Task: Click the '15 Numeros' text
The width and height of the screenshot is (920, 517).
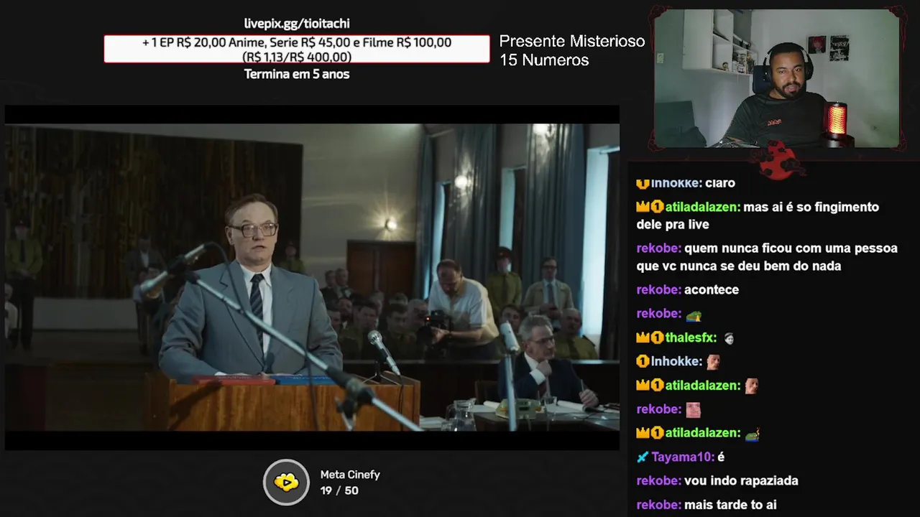Action: [x=544, y=60]
